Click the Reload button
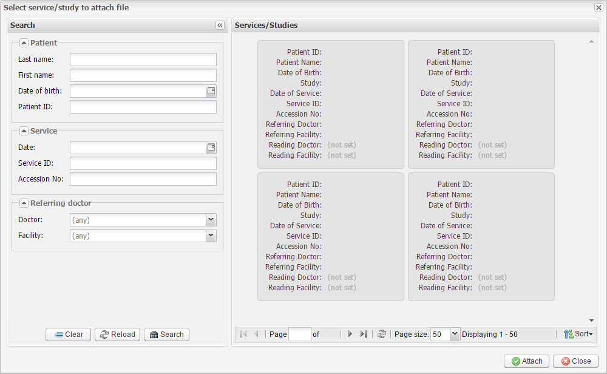Image resolution: width=607 pixels, height=374 pixels. (118, 335)
